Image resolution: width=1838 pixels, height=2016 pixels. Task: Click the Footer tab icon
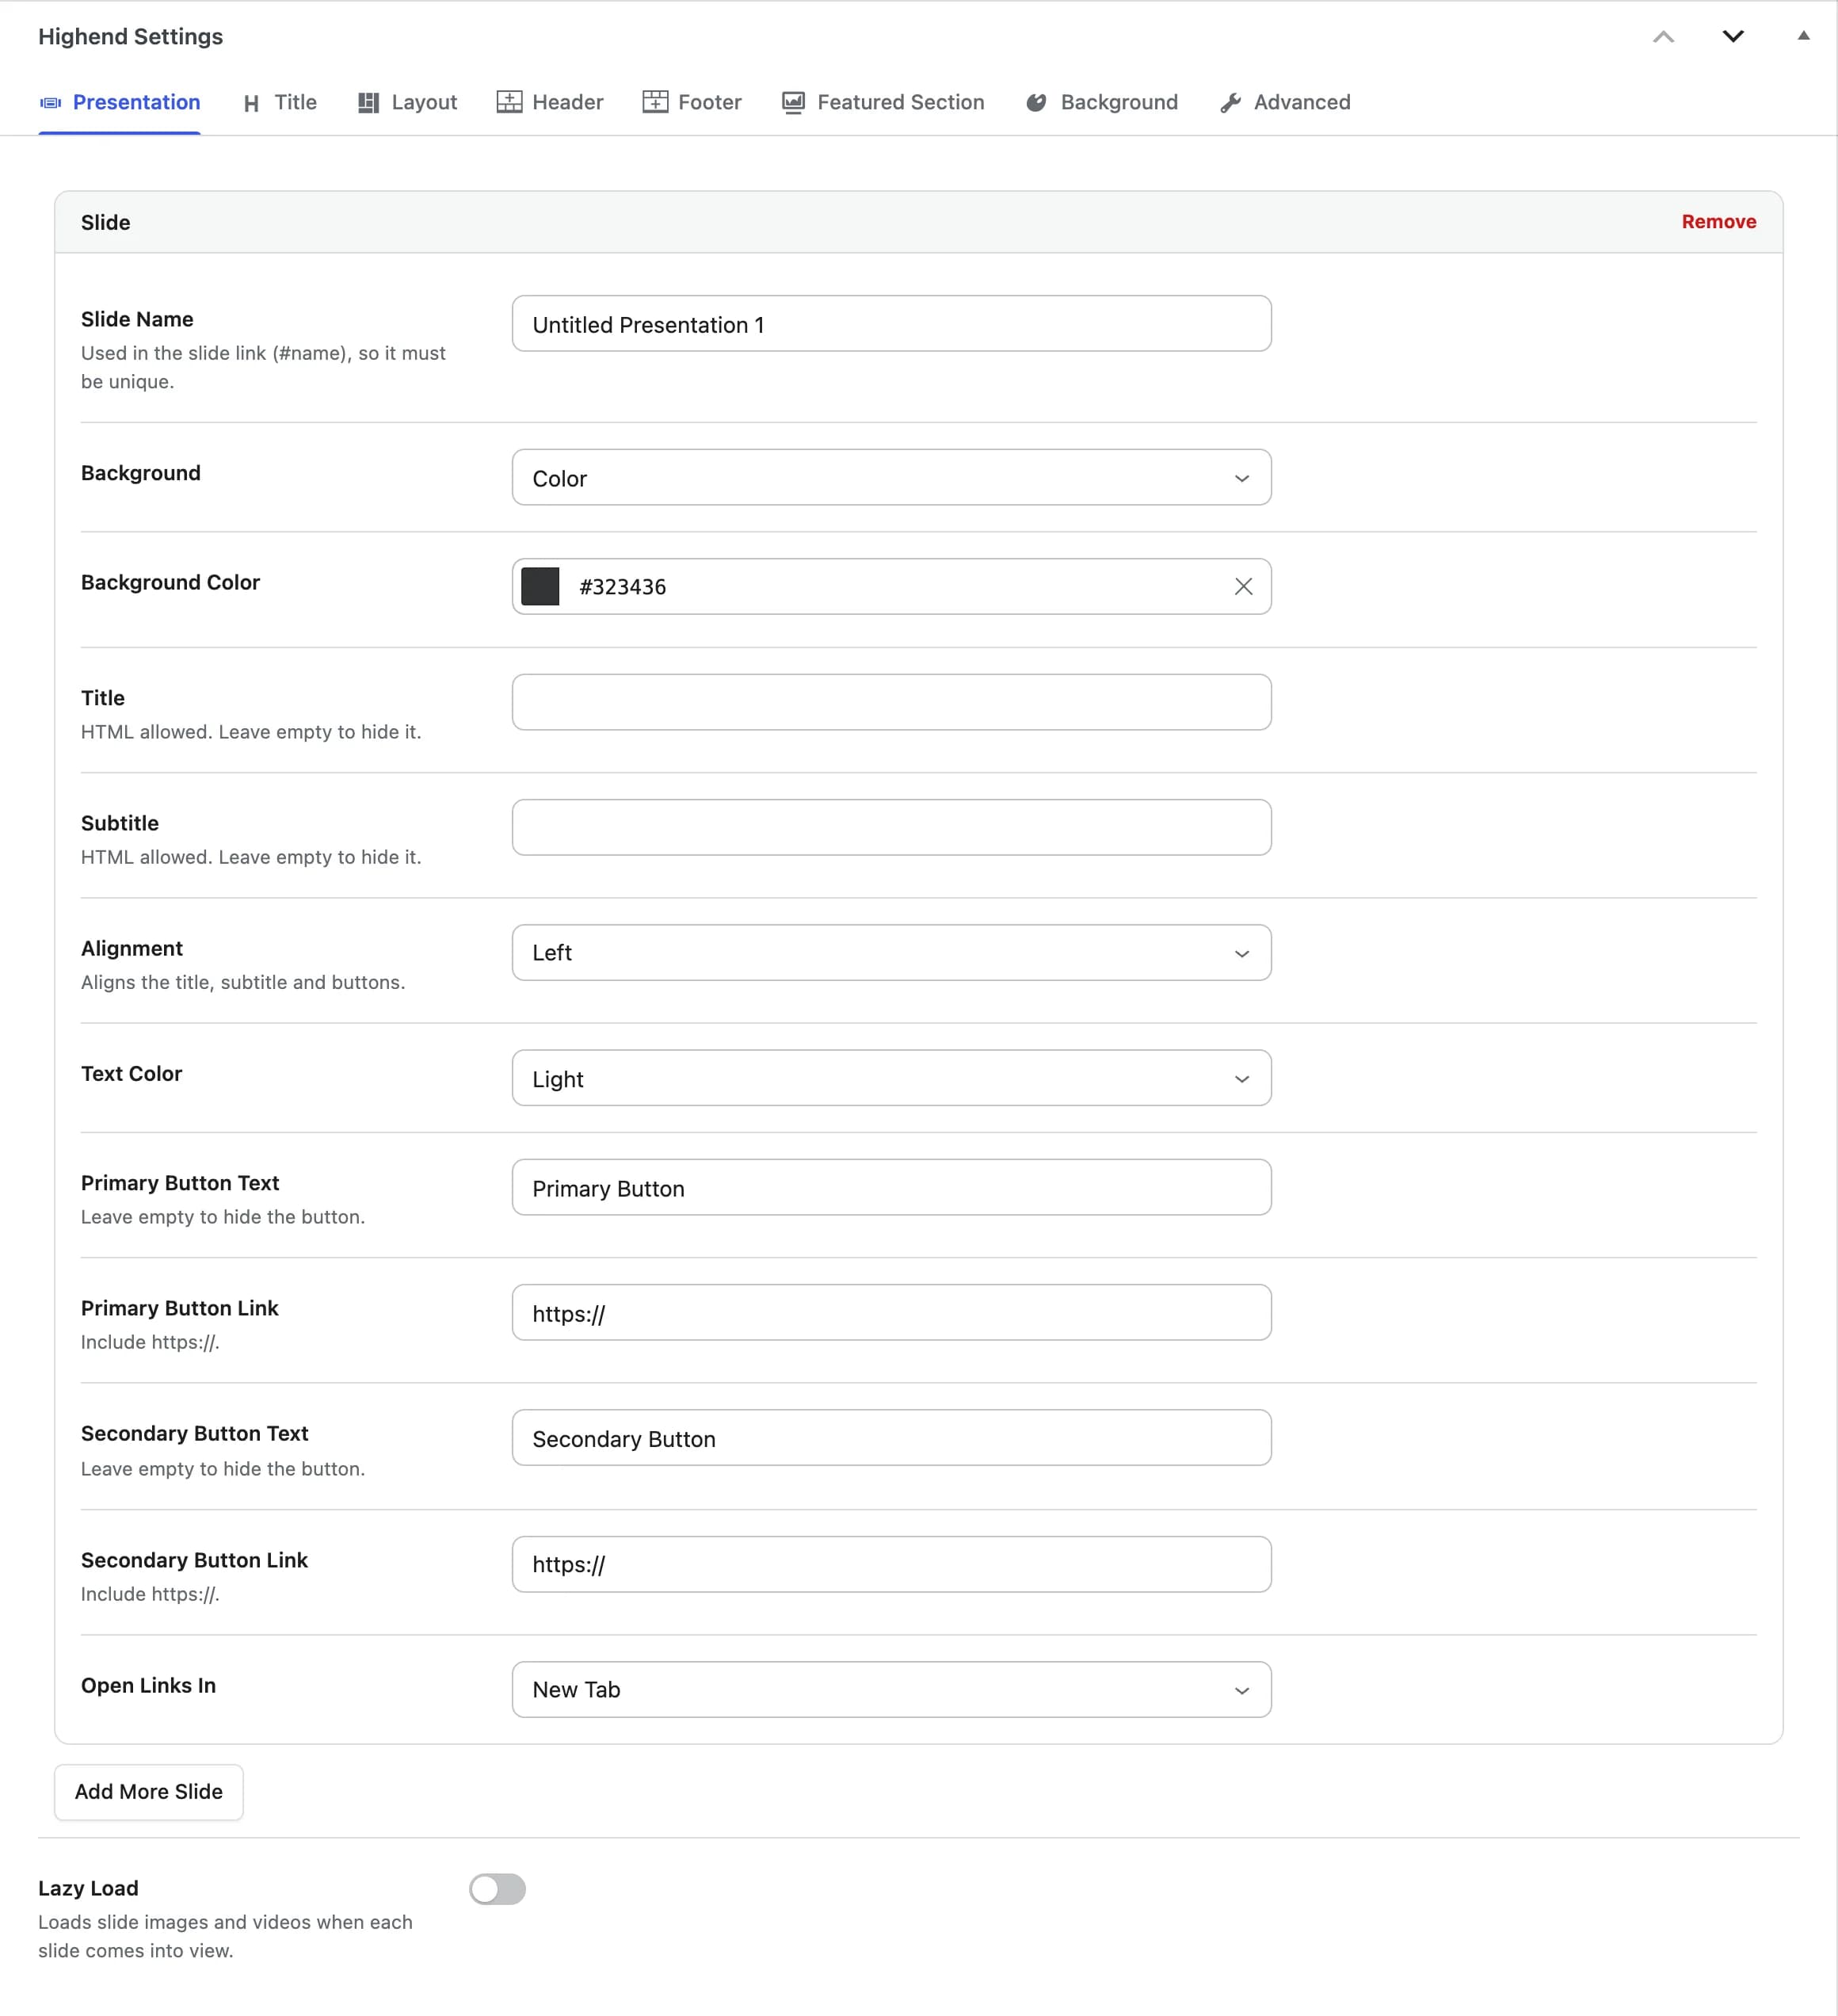[x=655, y=102]
